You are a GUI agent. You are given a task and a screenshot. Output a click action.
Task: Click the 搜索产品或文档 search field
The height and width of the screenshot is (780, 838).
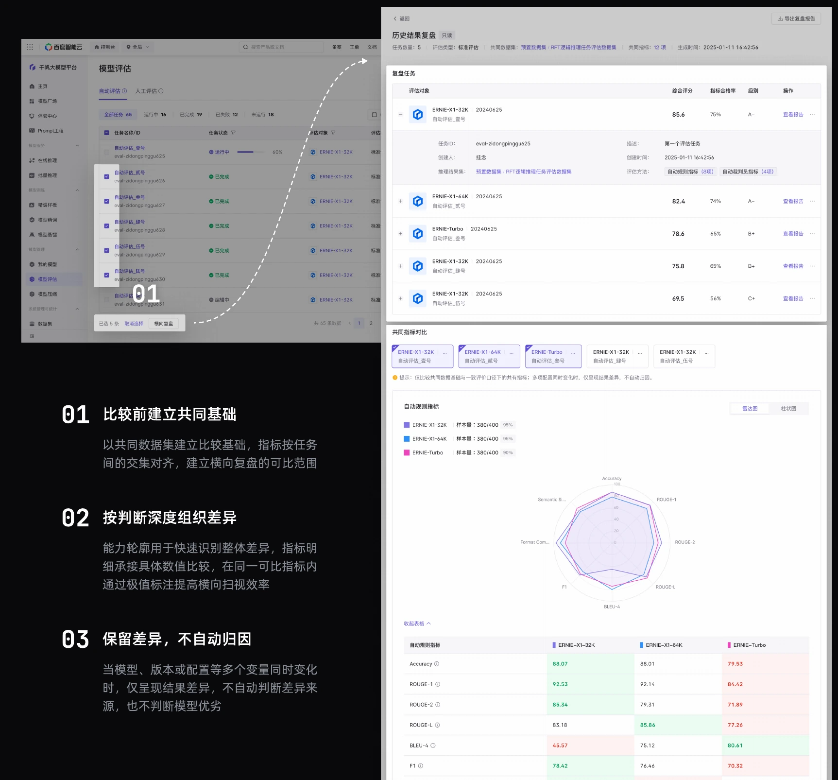(281, 47)
